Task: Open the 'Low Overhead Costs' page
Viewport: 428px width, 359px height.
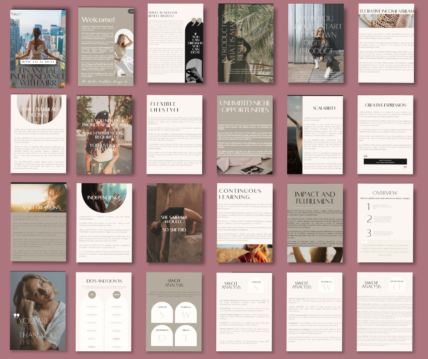Action: click(38, 134)
